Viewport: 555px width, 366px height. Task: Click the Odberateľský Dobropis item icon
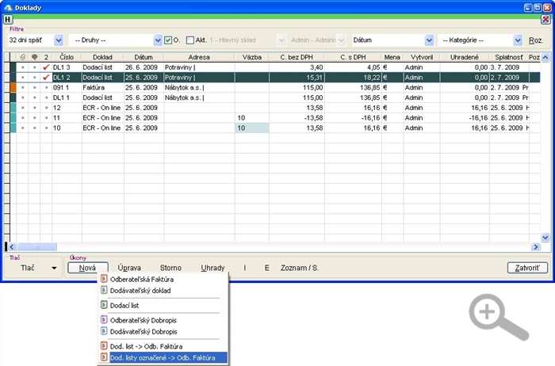point(103,320)
